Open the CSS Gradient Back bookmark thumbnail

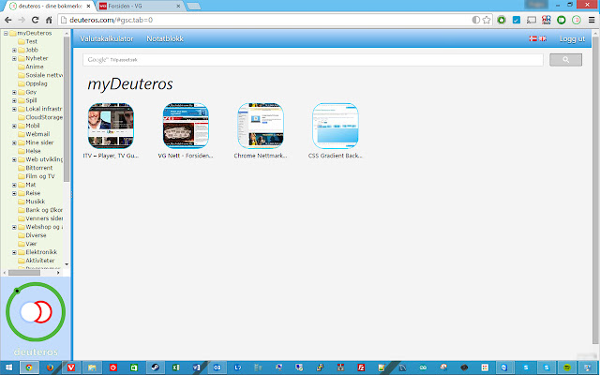[x=336, y=126]
